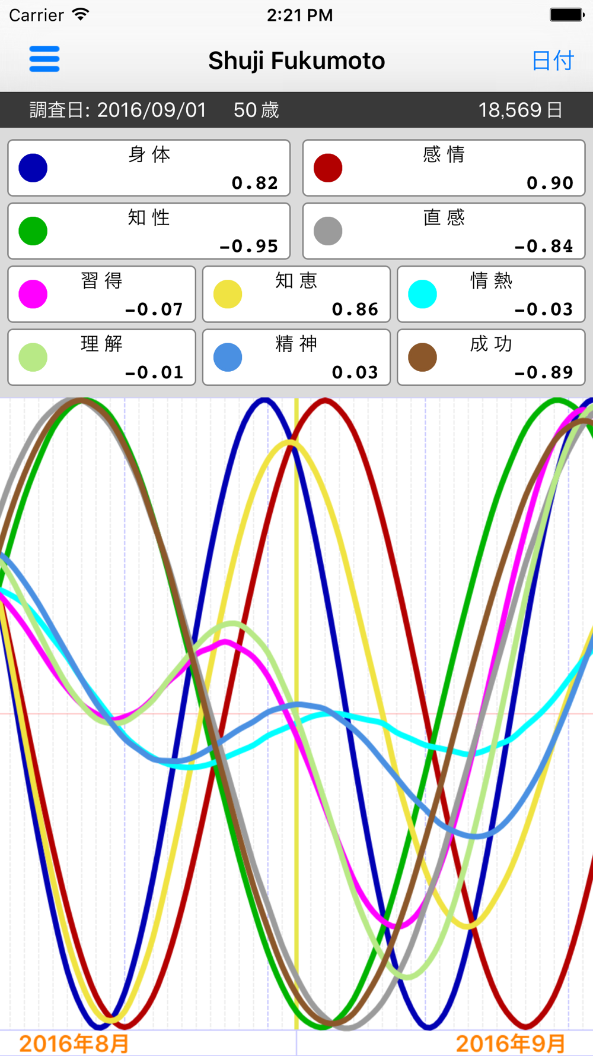The image size is (593, 1056).
Task: Click the Wi-Fi status icon
Action: point(81,15)
